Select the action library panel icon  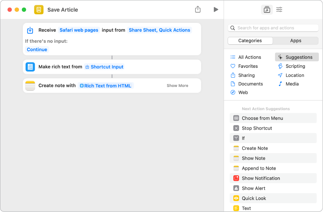point(267,9)
